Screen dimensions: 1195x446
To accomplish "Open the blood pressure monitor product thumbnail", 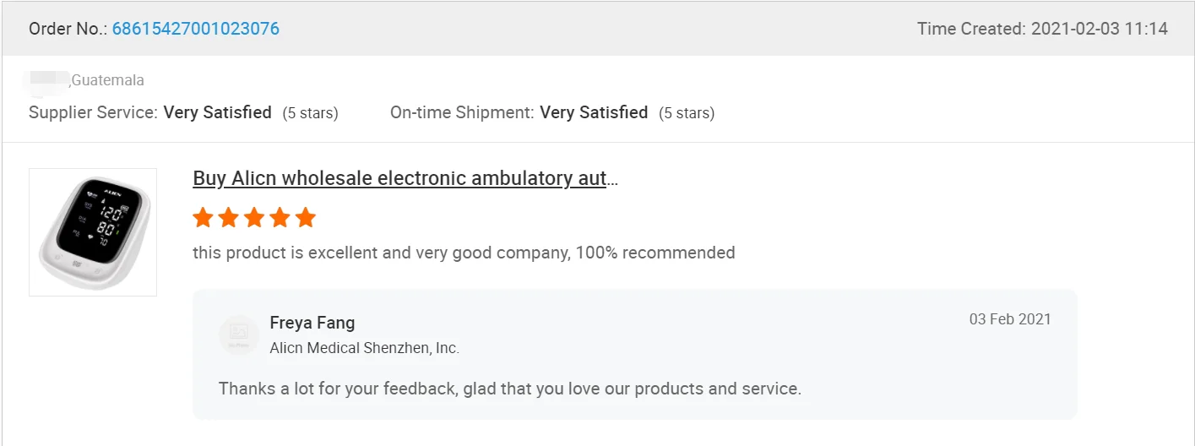I will (x=93, y=232).
